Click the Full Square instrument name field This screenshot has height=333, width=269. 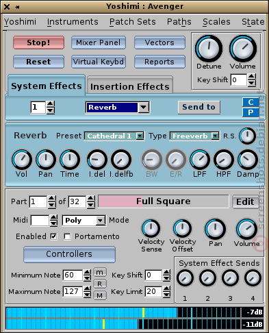164,201
